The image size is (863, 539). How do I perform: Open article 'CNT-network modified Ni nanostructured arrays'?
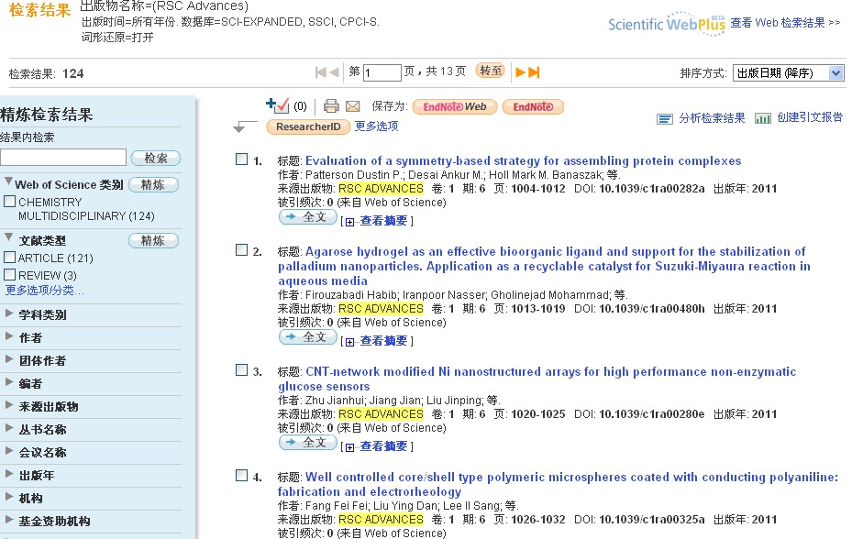537,379
